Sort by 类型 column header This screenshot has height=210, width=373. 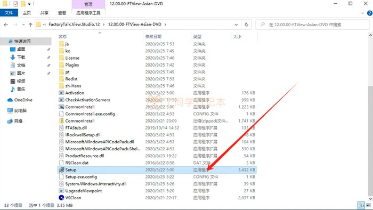click(x=197, y=36)
